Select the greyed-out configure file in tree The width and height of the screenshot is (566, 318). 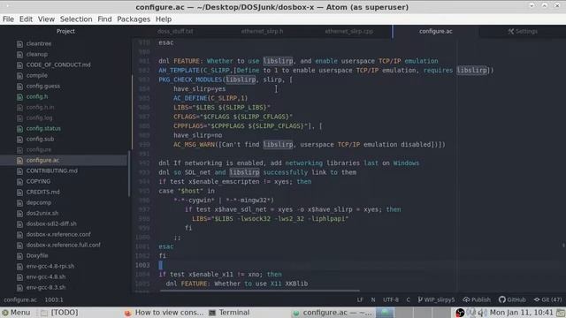pyautogui.click(x=39, y=149)
